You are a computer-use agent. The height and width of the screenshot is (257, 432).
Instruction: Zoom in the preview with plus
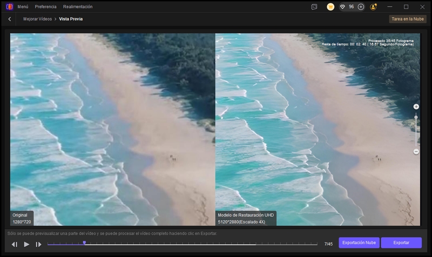416,106
